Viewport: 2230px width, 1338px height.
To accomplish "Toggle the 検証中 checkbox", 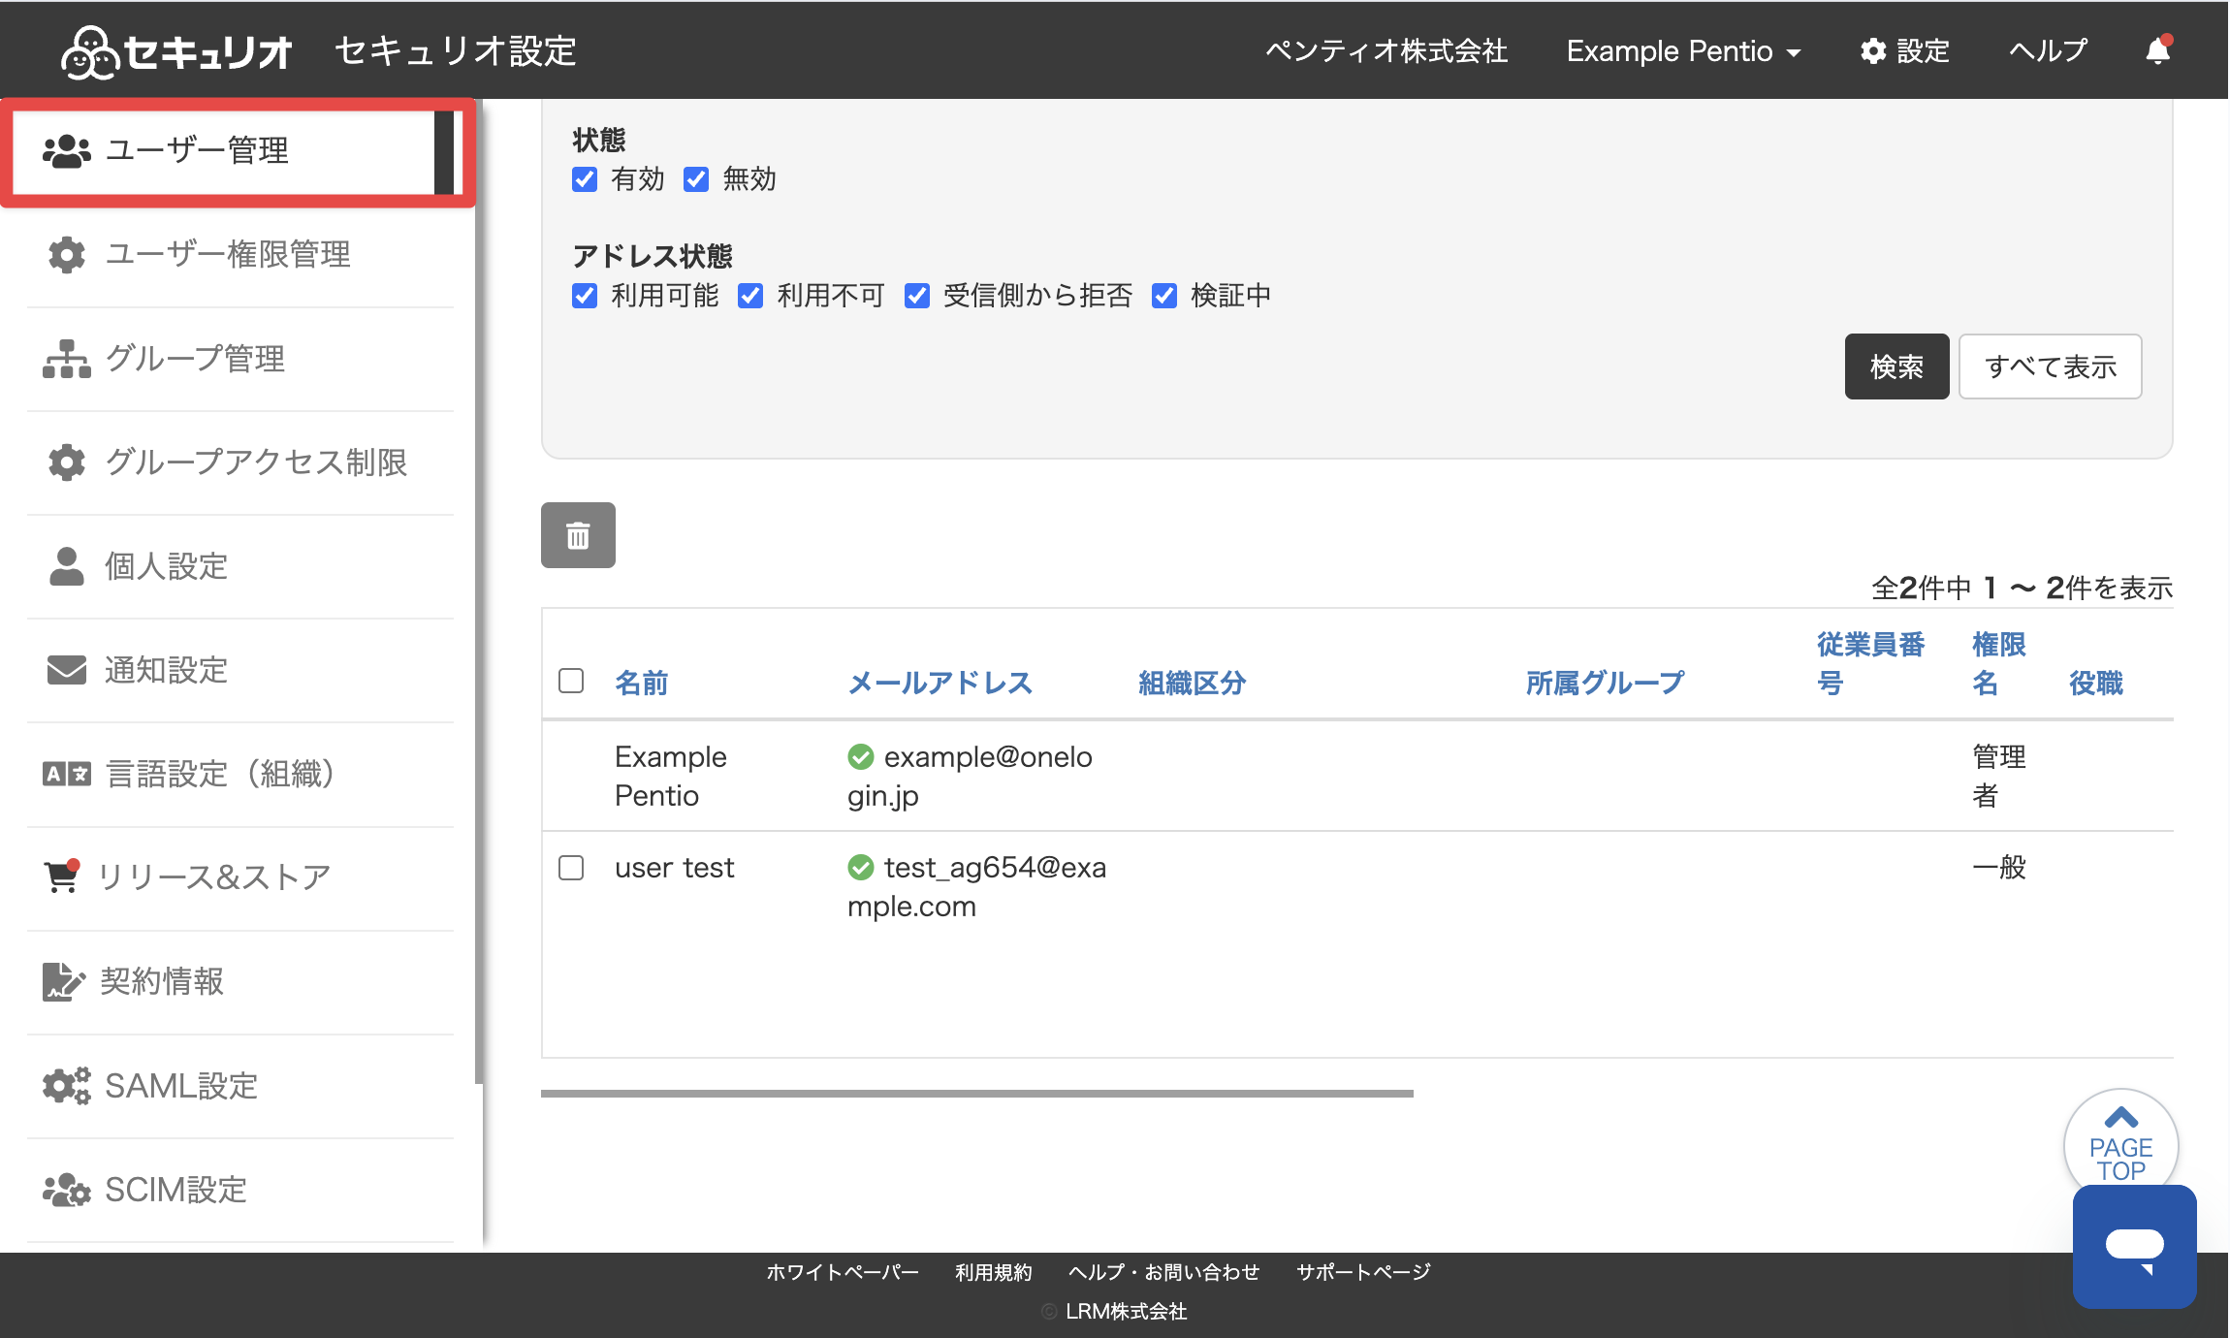I will 1164,296.
